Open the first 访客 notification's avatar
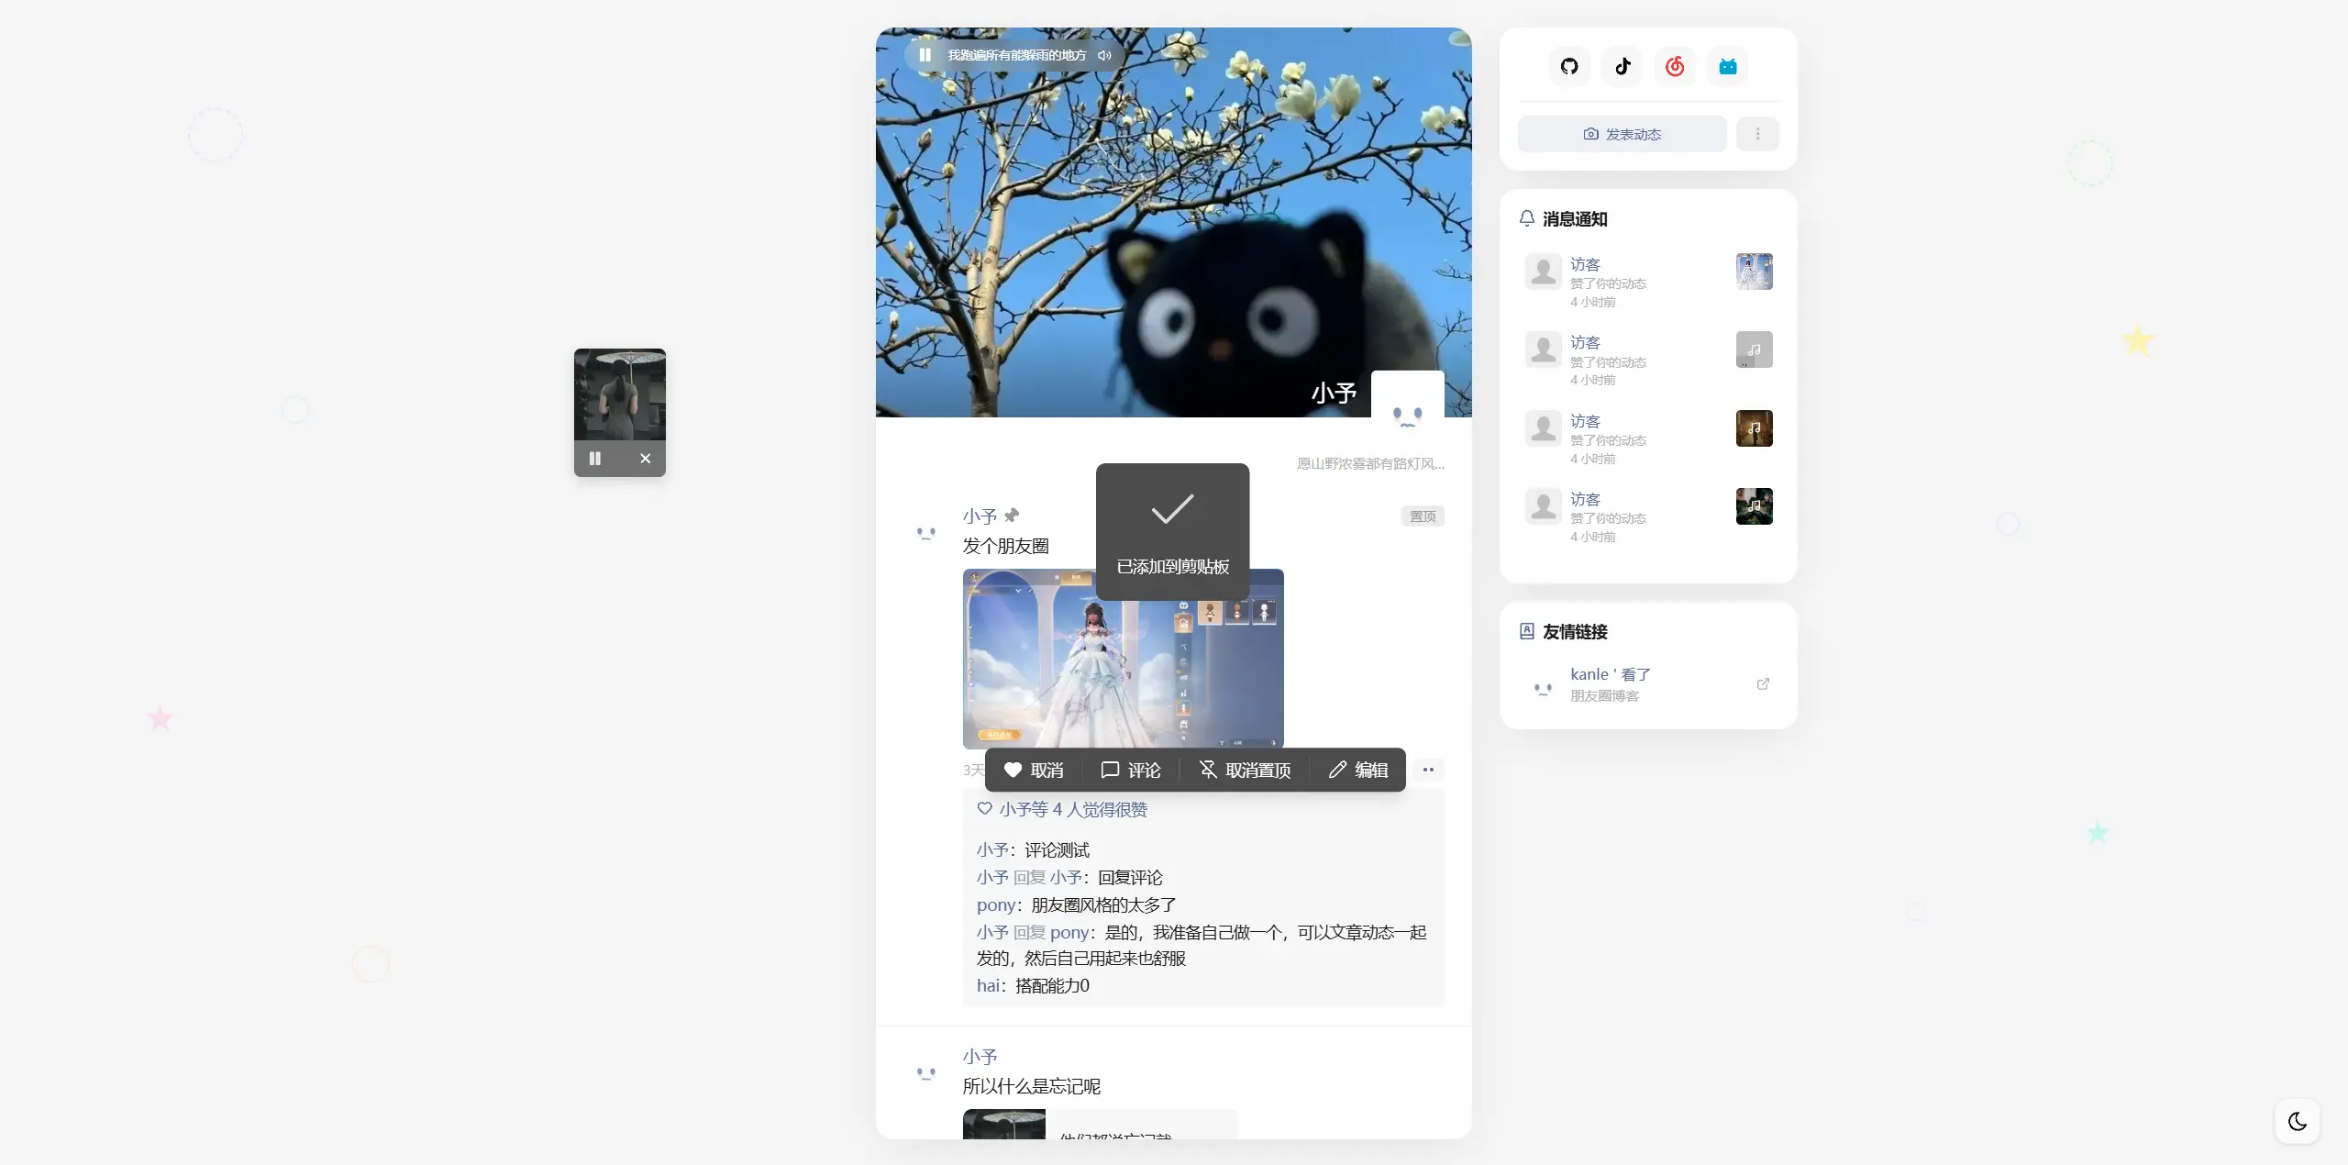This screenshot has width=2348, height=1165. pos(1544,272)
